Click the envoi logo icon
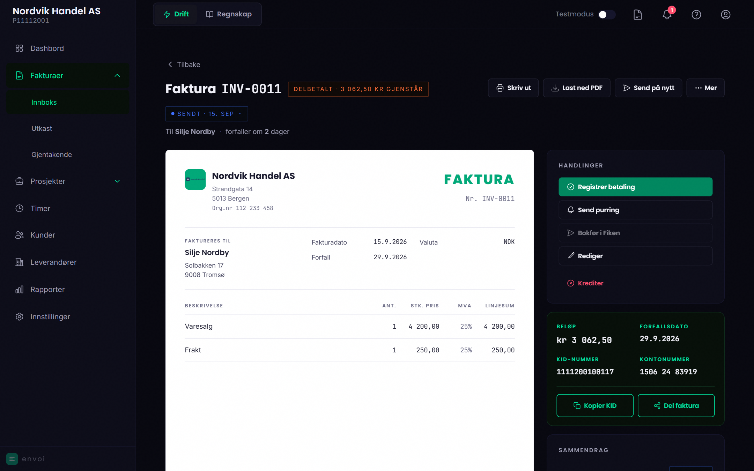 (x=12, y=459)
